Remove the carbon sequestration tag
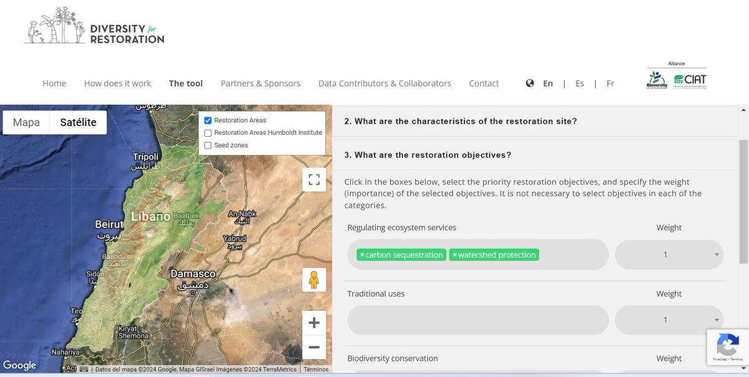 [x=362, y=255]
